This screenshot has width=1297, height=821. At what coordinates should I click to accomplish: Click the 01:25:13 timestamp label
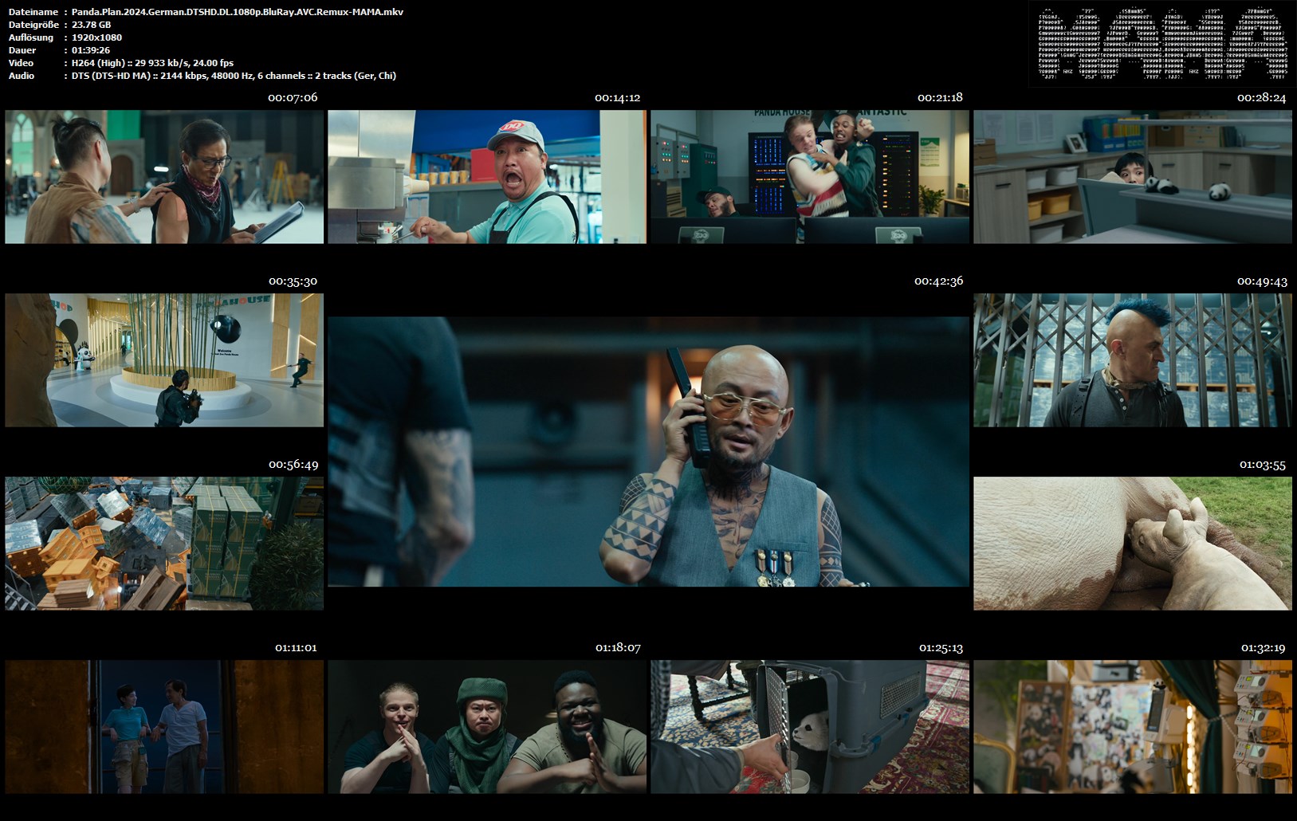click(x=941, y=647)
